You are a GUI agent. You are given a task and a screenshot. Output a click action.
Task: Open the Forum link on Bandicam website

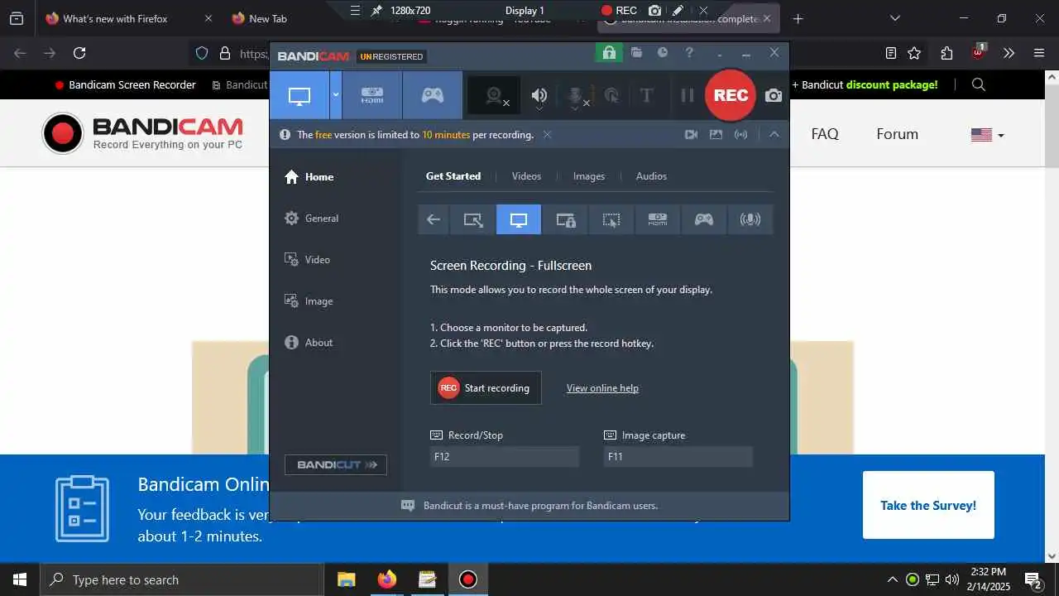898,134
